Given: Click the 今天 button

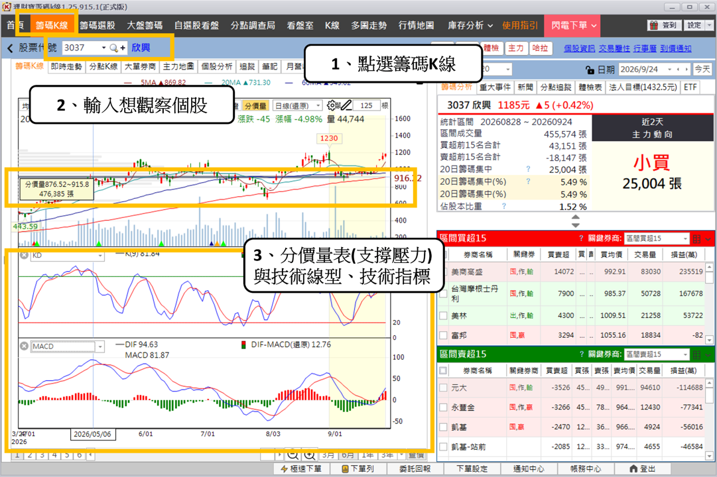Looking at the screenshot, I should [702, 70].
